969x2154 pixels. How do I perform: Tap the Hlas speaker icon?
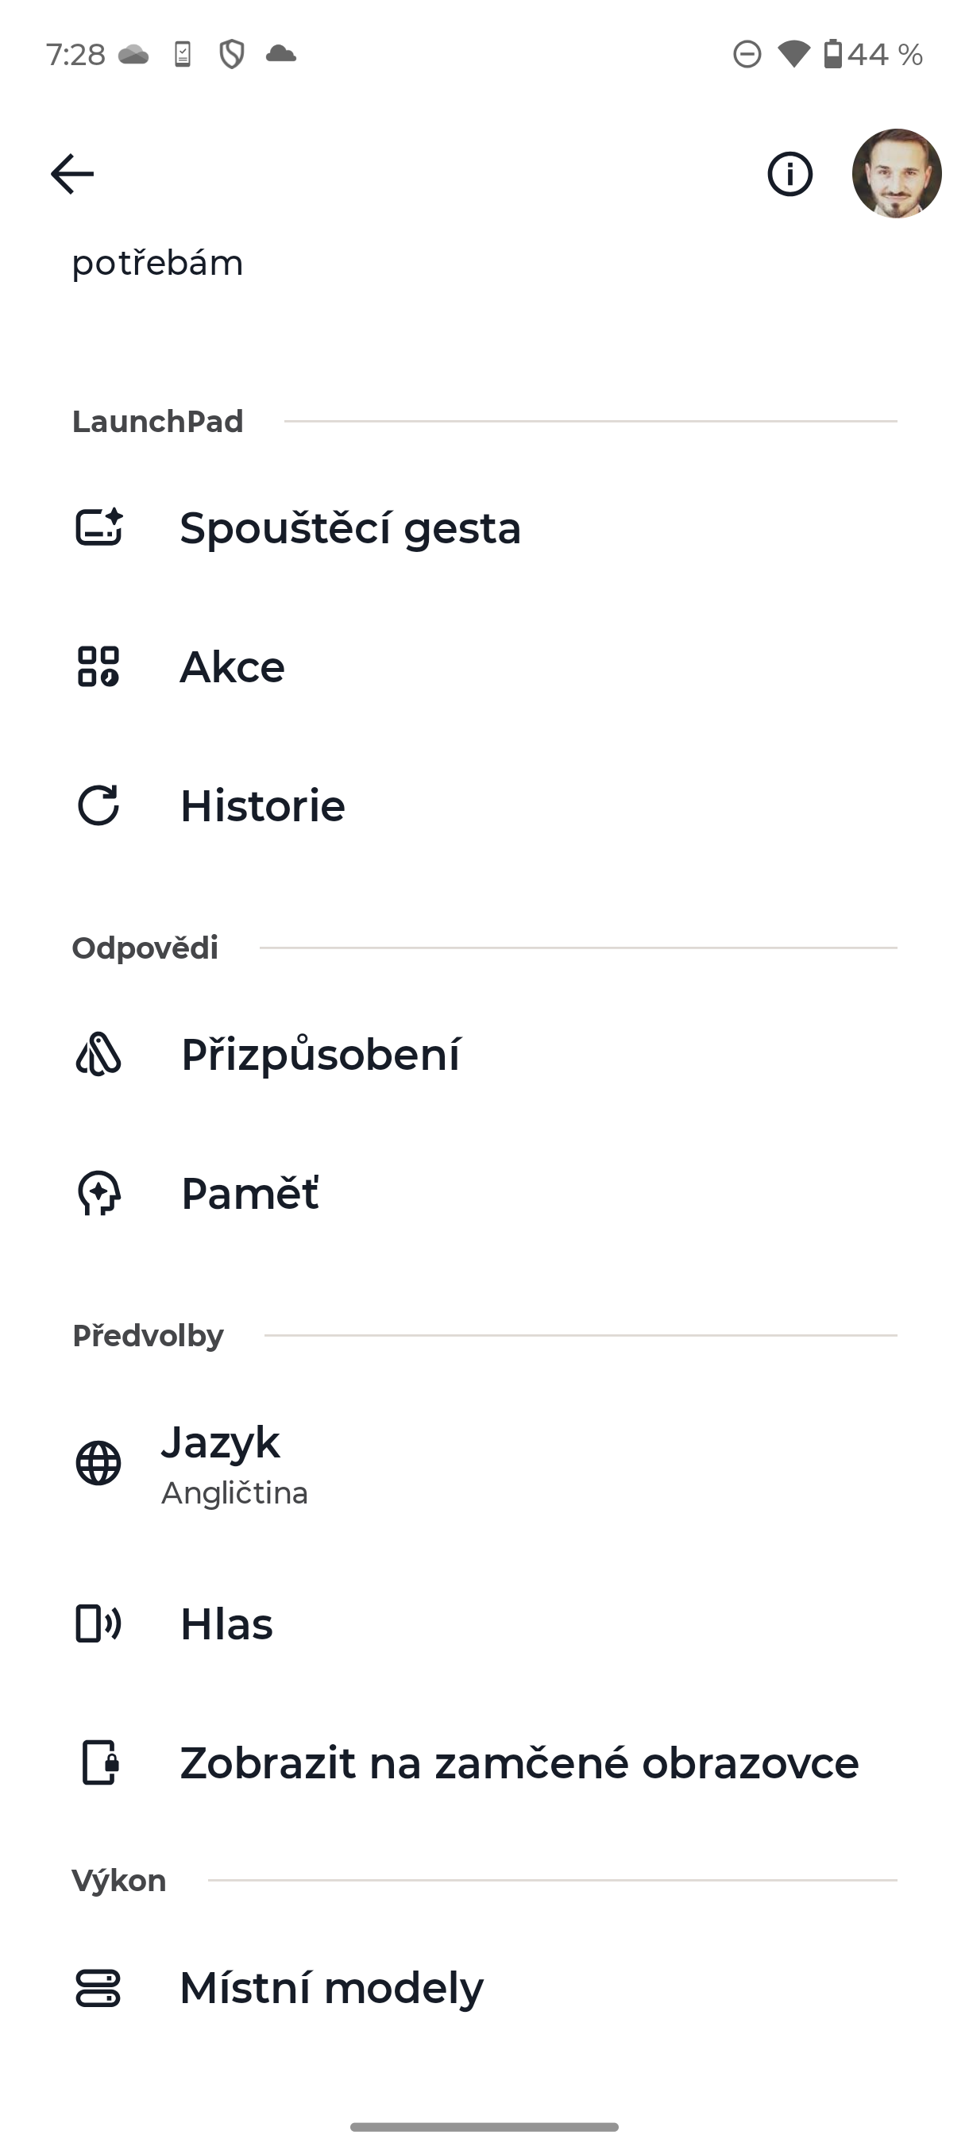tap(98, 1624)
